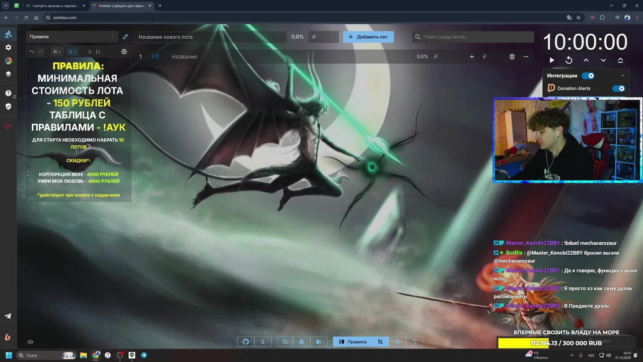Click the translate page icon in address bar

click(569, 18)
